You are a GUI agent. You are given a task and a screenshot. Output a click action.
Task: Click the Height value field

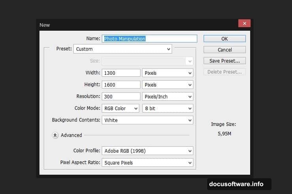tap(121, 85)
